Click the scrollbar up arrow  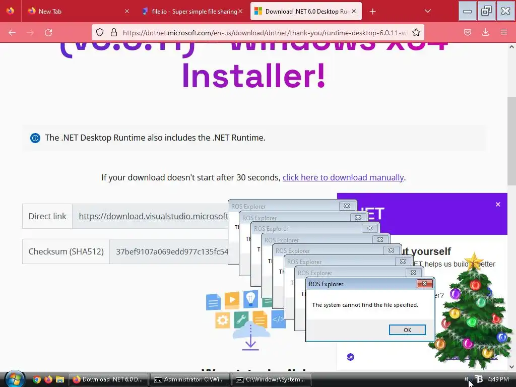click(x=511, y=47)
